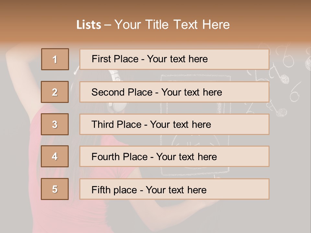Screen dimensions: 311x233
Task: Click the number 1 box
Action: (x=55, y=59)
